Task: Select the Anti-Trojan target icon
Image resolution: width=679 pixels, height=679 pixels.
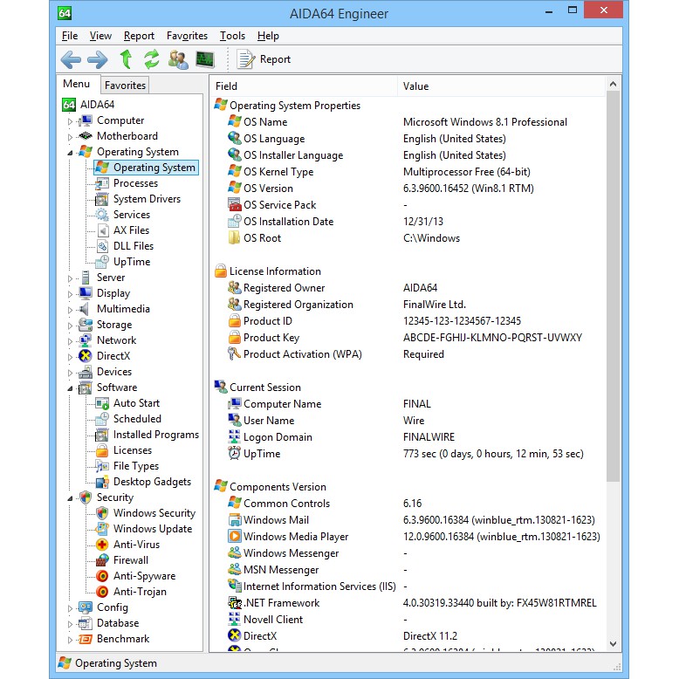Action: tap(102, 592)
